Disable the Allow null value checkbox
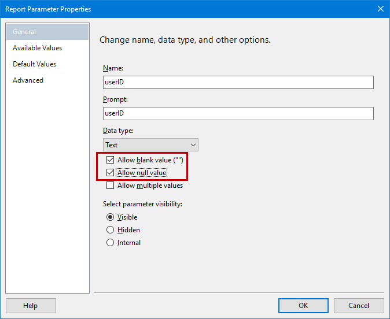This screenshot has width=390, height=319. (x=111, y=173)
